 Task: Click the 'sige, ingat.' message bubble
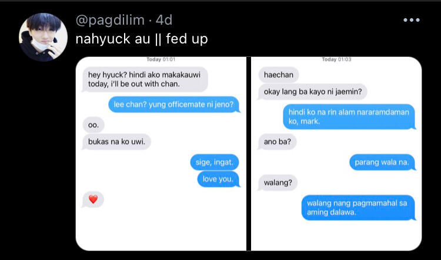(215, 163)
